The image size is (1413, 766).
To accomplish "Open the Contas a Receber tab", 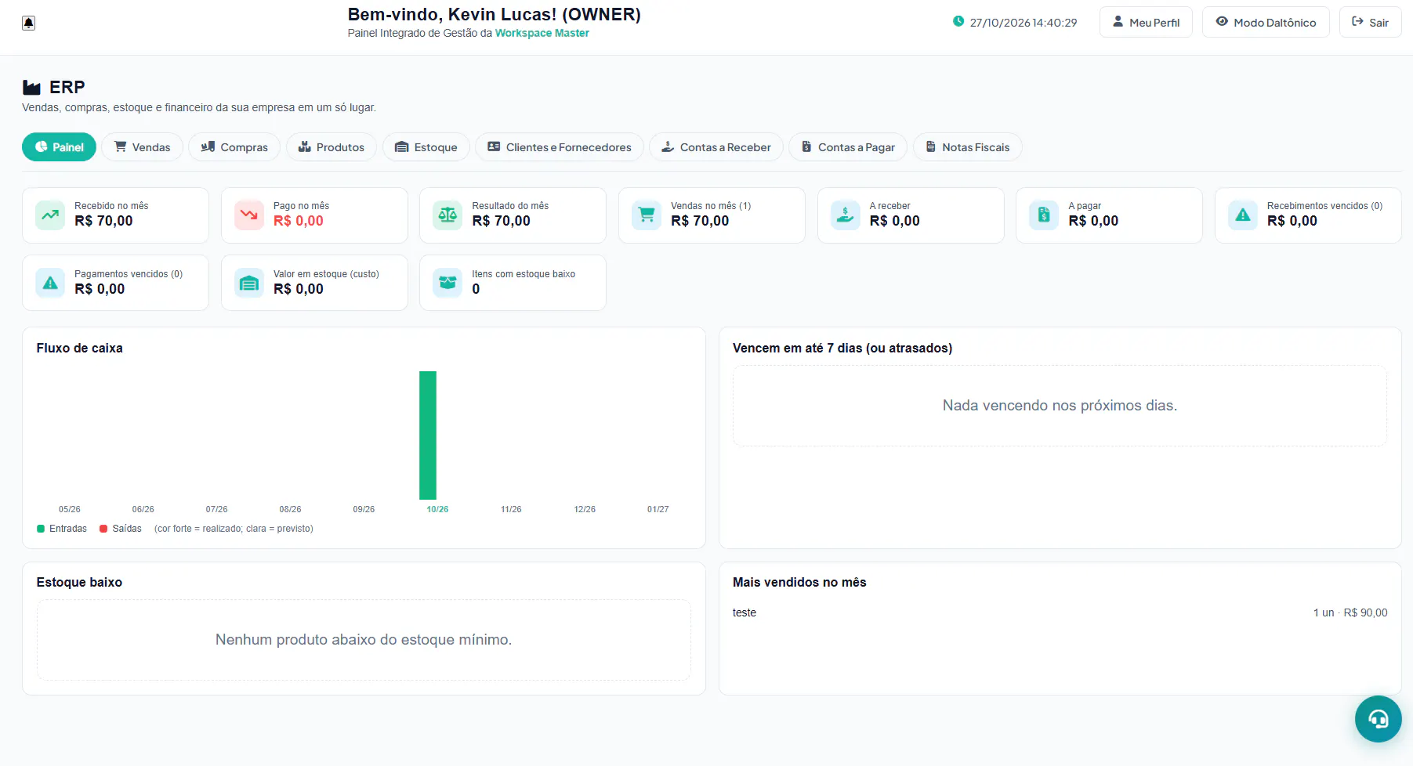I will [716, 147].
